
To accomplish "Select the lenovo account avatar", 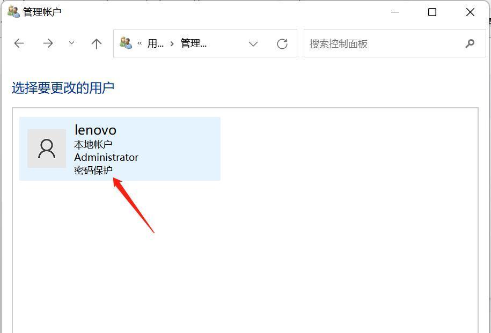I will (x=47, y=149).
